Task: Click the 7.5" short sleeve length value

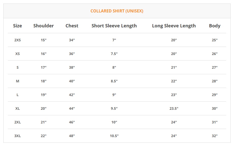Action: pyautogui.click(x=114, y=54)
